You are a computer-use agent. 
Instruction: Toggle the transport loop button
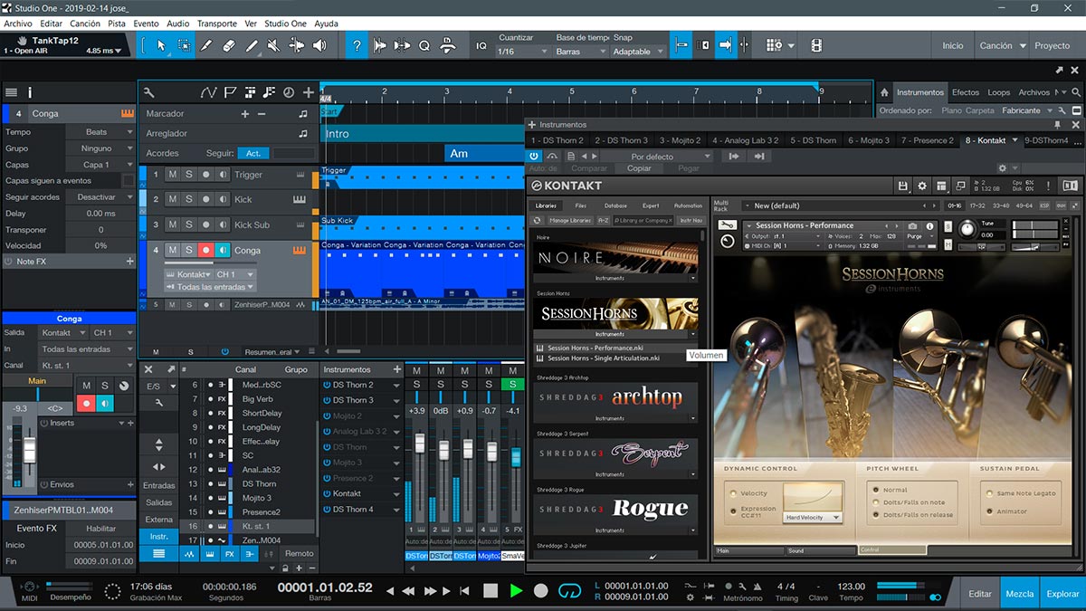(x=569, y=590)
